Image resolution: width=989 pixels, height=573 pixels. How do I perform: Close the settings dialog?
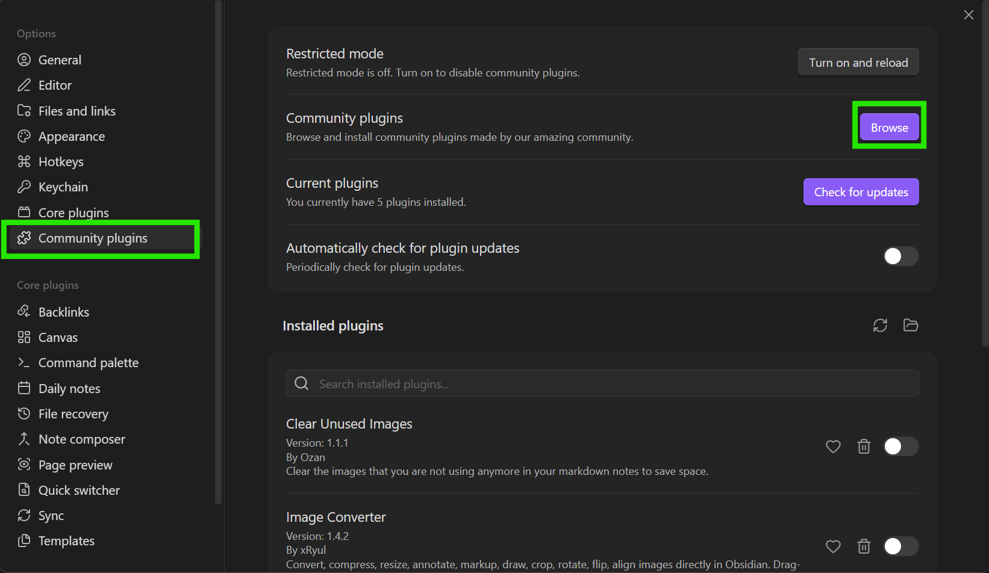pyautogui.click(x=969, y=15)
